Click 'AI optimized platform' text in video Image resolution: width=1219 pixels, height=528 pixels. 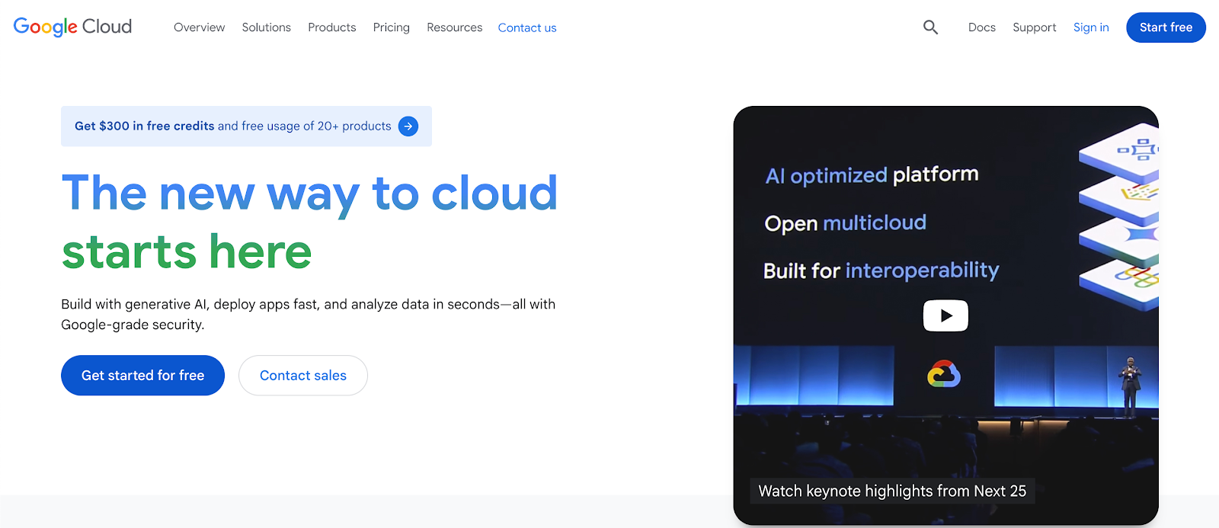(872, 175)
